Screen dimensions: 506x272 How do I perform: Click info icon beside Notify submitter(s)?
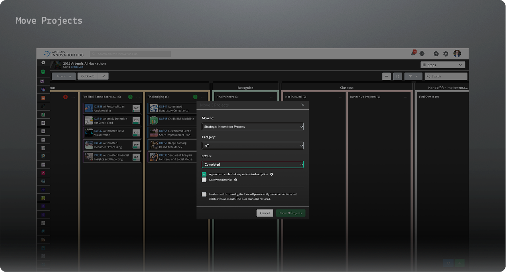coord(236,180)
